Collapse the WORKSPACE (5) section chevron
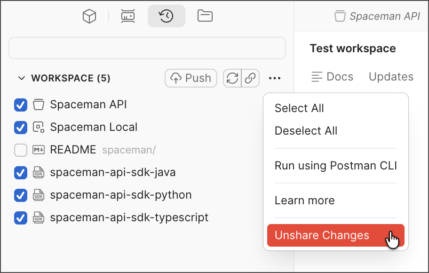This screenshot has height=273, width=429. click(22, 78)
